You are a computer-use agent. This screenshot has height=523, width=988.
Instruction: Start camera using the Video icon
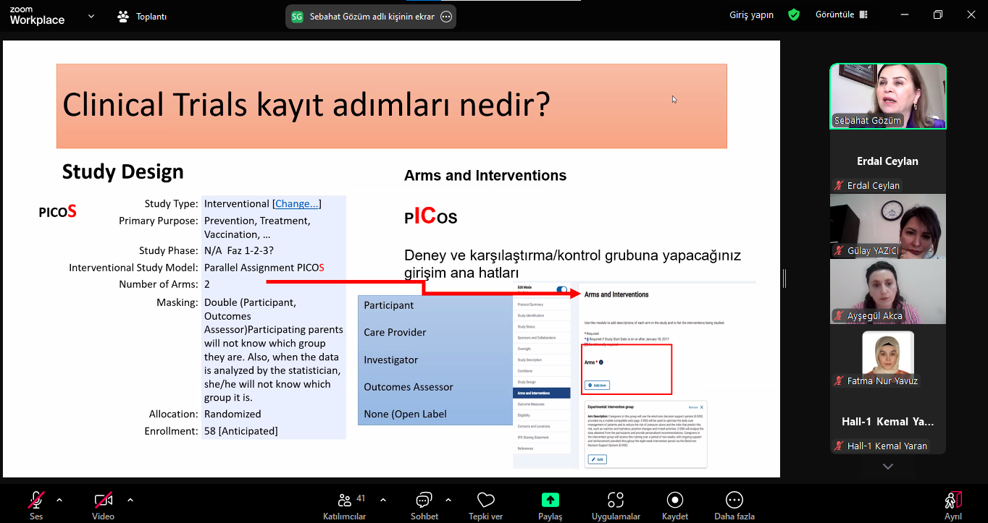coord(103,500)
